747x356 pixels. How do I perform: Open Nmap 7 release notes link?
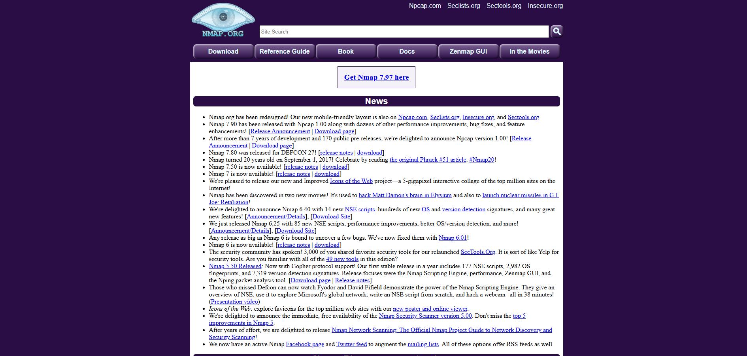coord(294,174)
